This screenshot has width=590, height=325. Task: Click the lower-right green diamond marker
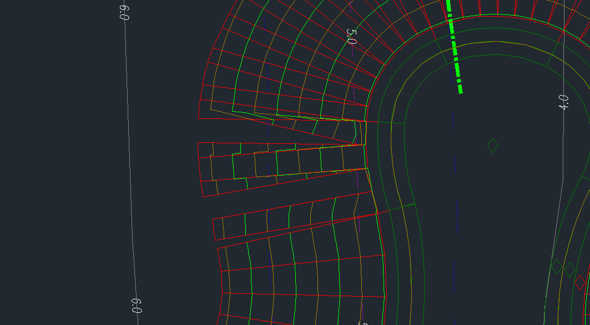click(569, 269)
